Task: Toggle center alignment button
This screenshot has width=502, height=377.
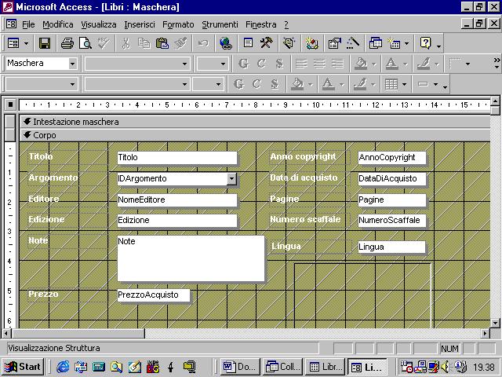Action: point(319,64)
